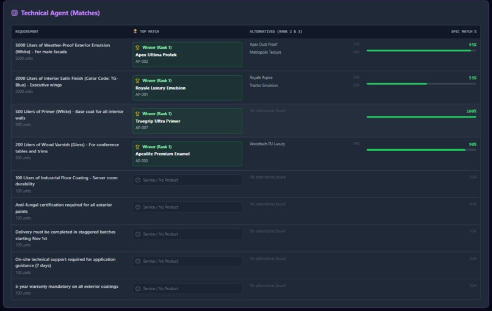Click info icon in Industrial Floor Coating row
Screen dimensions: 492x311
(x=138, y=180)
